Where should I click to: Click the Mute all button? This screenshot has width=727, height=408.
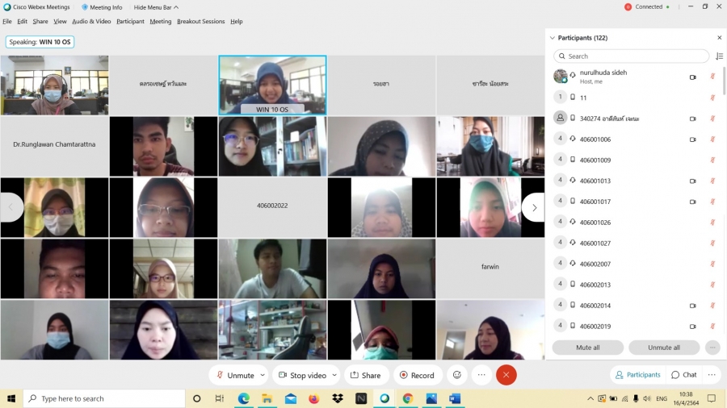587,348
